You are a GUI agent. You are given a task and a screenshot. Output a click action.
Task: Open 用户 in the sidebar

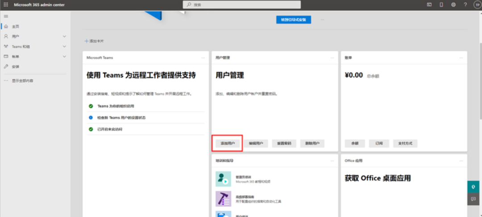(x=15, y=36)
